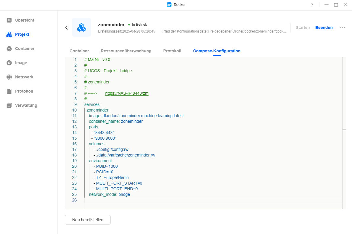This screenshot has width=352, height=234.
Task: Click the back arrow next to zoneminder
Action: point(67,28)
